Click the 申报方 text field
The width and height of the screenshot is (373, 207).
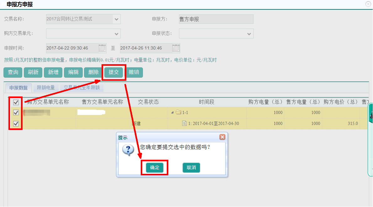pyautogui.click(x=216, y=19)
